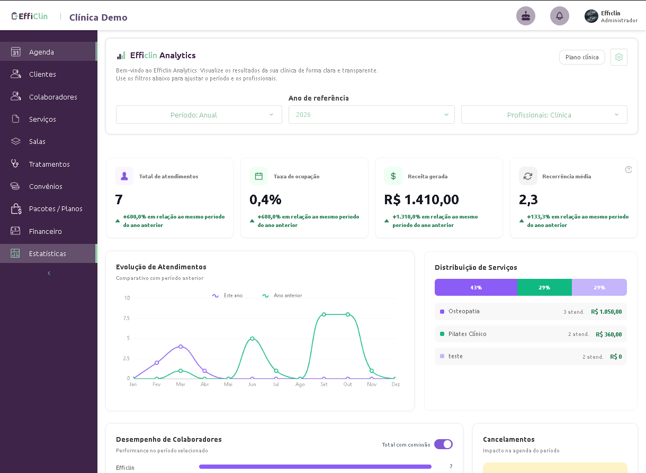Open the Profissionais: Clínica dropdown
The image size is (646, 473).
coord(544,115)
